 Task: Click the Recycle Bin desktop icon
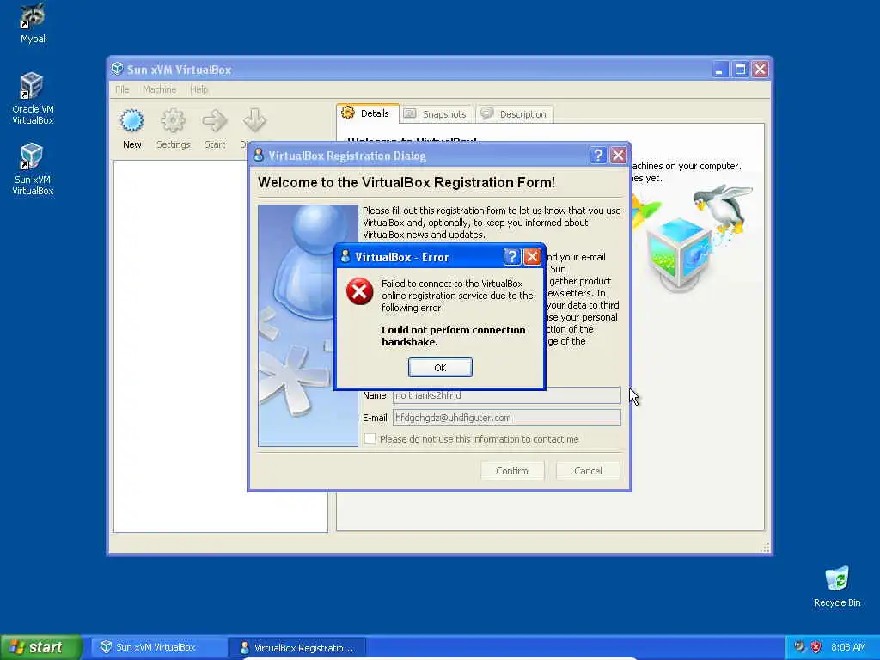[x=837, y=587]
